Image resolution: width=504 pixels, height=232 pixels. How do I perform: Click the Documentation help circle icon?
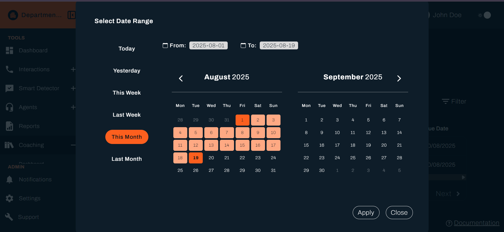pyautogui.click(x=449, y=223)
